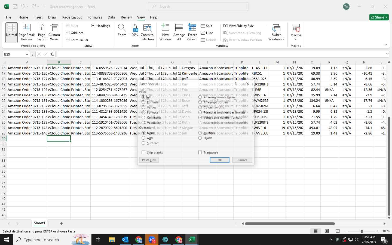
Task: Click zoom out minus button
Action: point(346,231)
